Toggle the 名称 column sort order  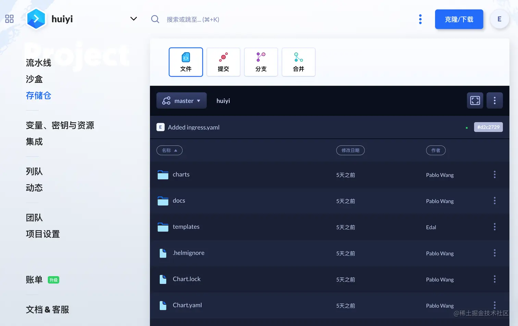pyautogui.click(x=169, y=150)
